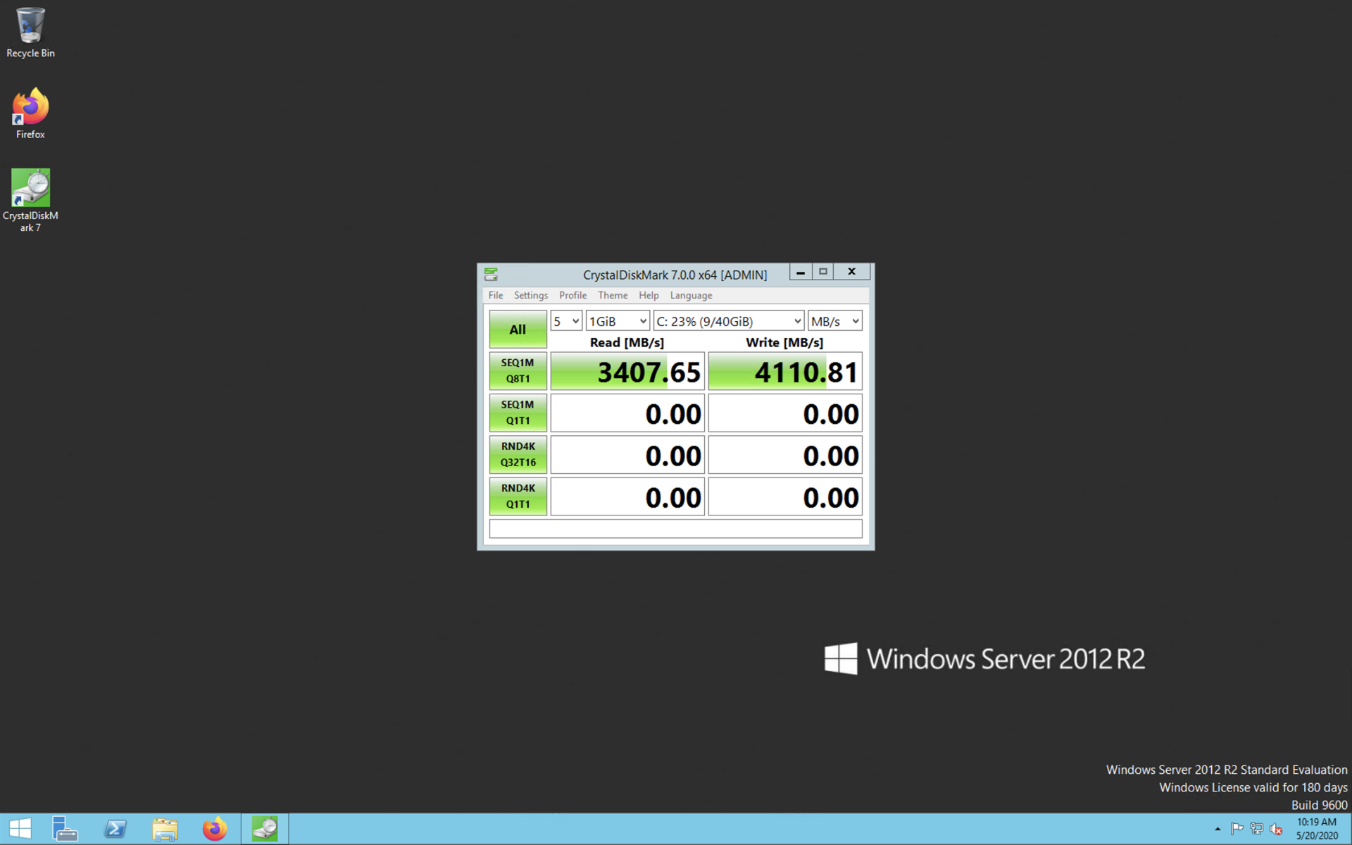
Task: Start the SEQ1M Q8T1 test
Action: click(518, 370)
